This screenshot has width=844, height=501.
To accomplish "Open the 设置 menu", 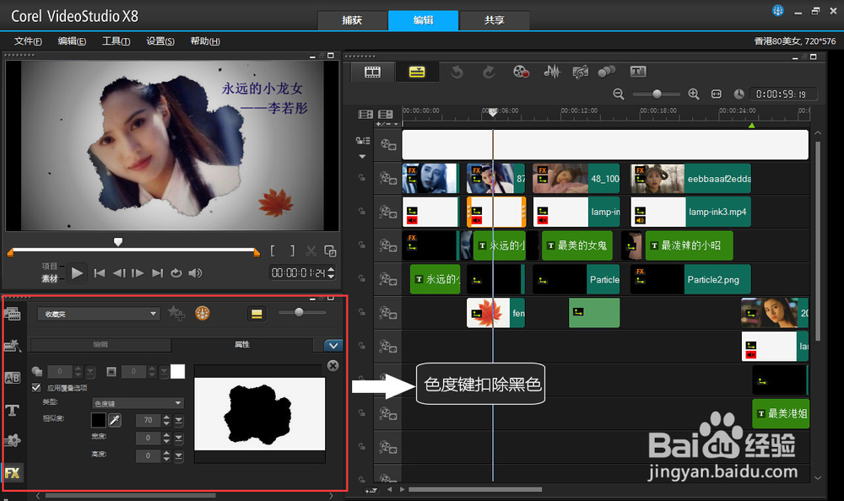I will click(x=160, y=41).
